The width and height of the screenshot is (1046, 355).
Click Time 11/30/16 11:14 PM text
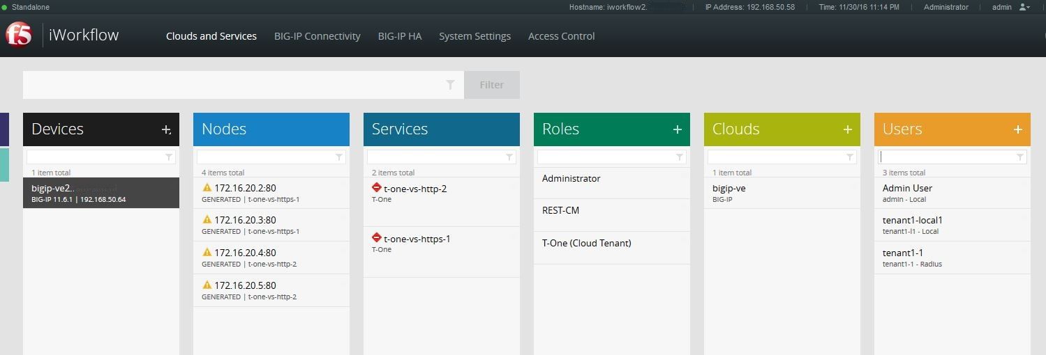click(859, 7)
